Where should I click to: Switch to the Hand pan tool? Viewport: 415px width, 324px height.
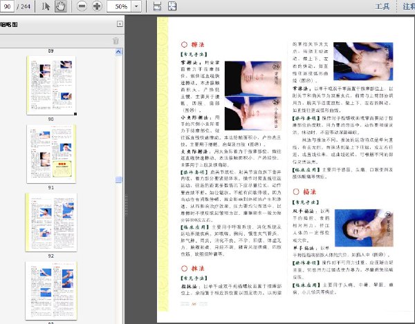[x=61, y=6]
